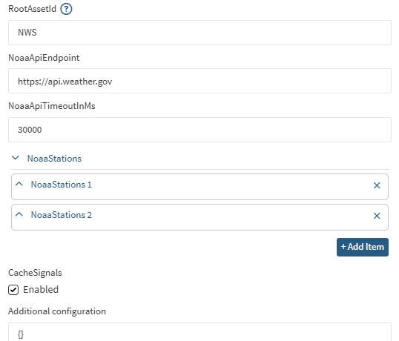Remove NoaaStations 2 with its X icon
This screenshot has height=341, width=399.
point(377,216)
